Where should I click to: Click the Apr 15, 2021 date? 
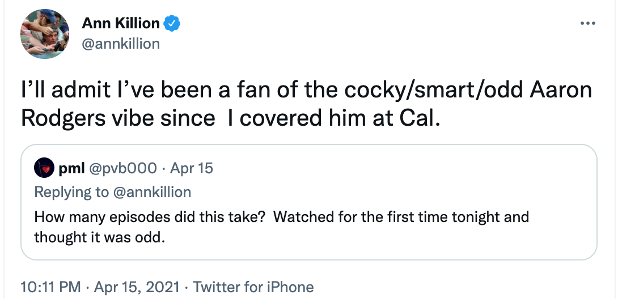[x=136, y=287]
